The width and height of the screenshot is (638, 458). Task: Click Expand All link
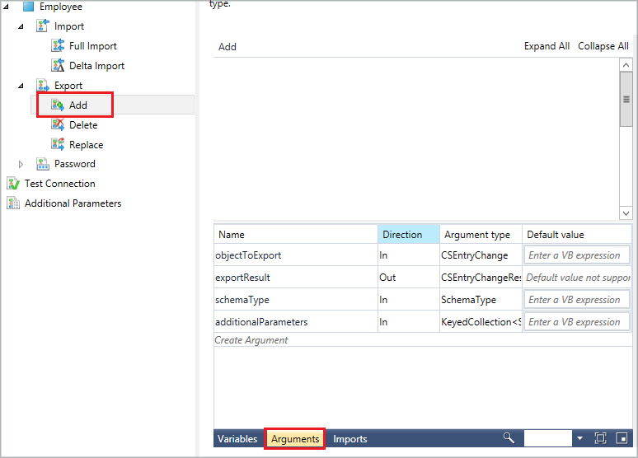tap(547, 46)
